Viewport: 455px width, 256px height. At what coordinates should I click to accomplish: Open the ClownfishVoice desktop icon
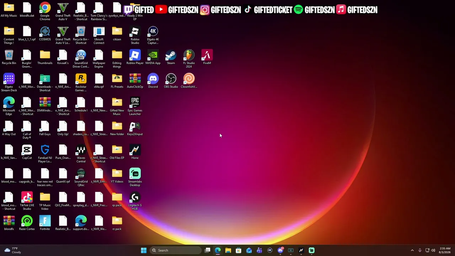pos(189,81)
